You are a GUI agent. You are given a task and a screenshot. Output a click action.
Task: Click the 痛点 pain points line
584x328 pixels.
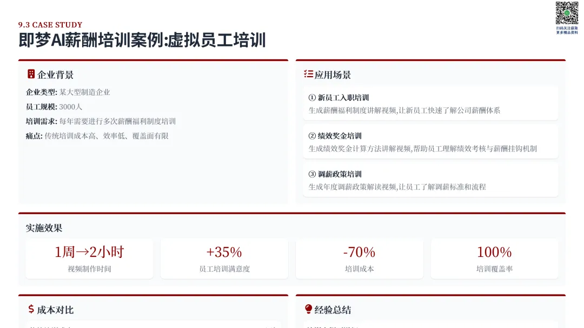coord(97,136)
